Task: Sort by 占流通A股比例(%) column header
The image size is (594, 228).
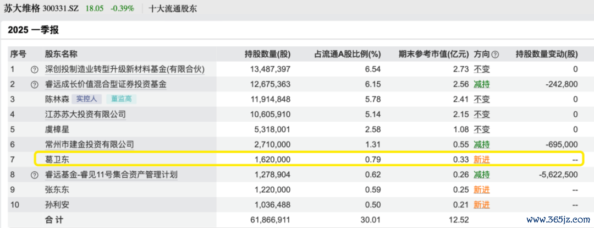Action: pyautogui.click(x=347, y=55)
